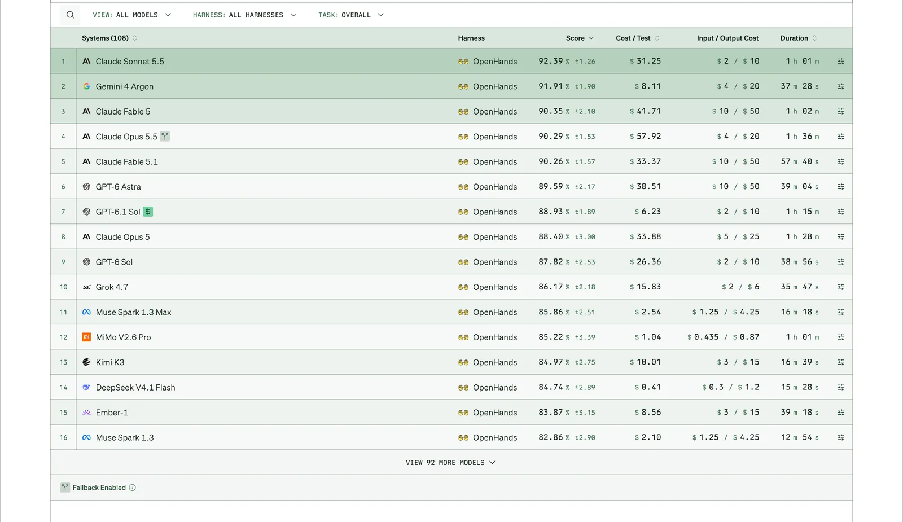903x522 pixels.
Task: Open details icon for Grok 4.7 row
Action: point(841,287)
